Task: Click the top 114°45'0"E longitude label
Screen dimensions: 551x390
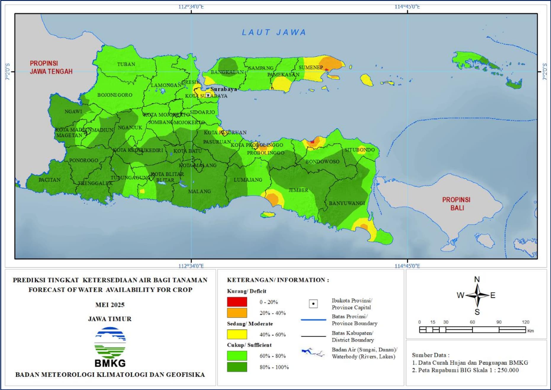Action: click(407, 7)
